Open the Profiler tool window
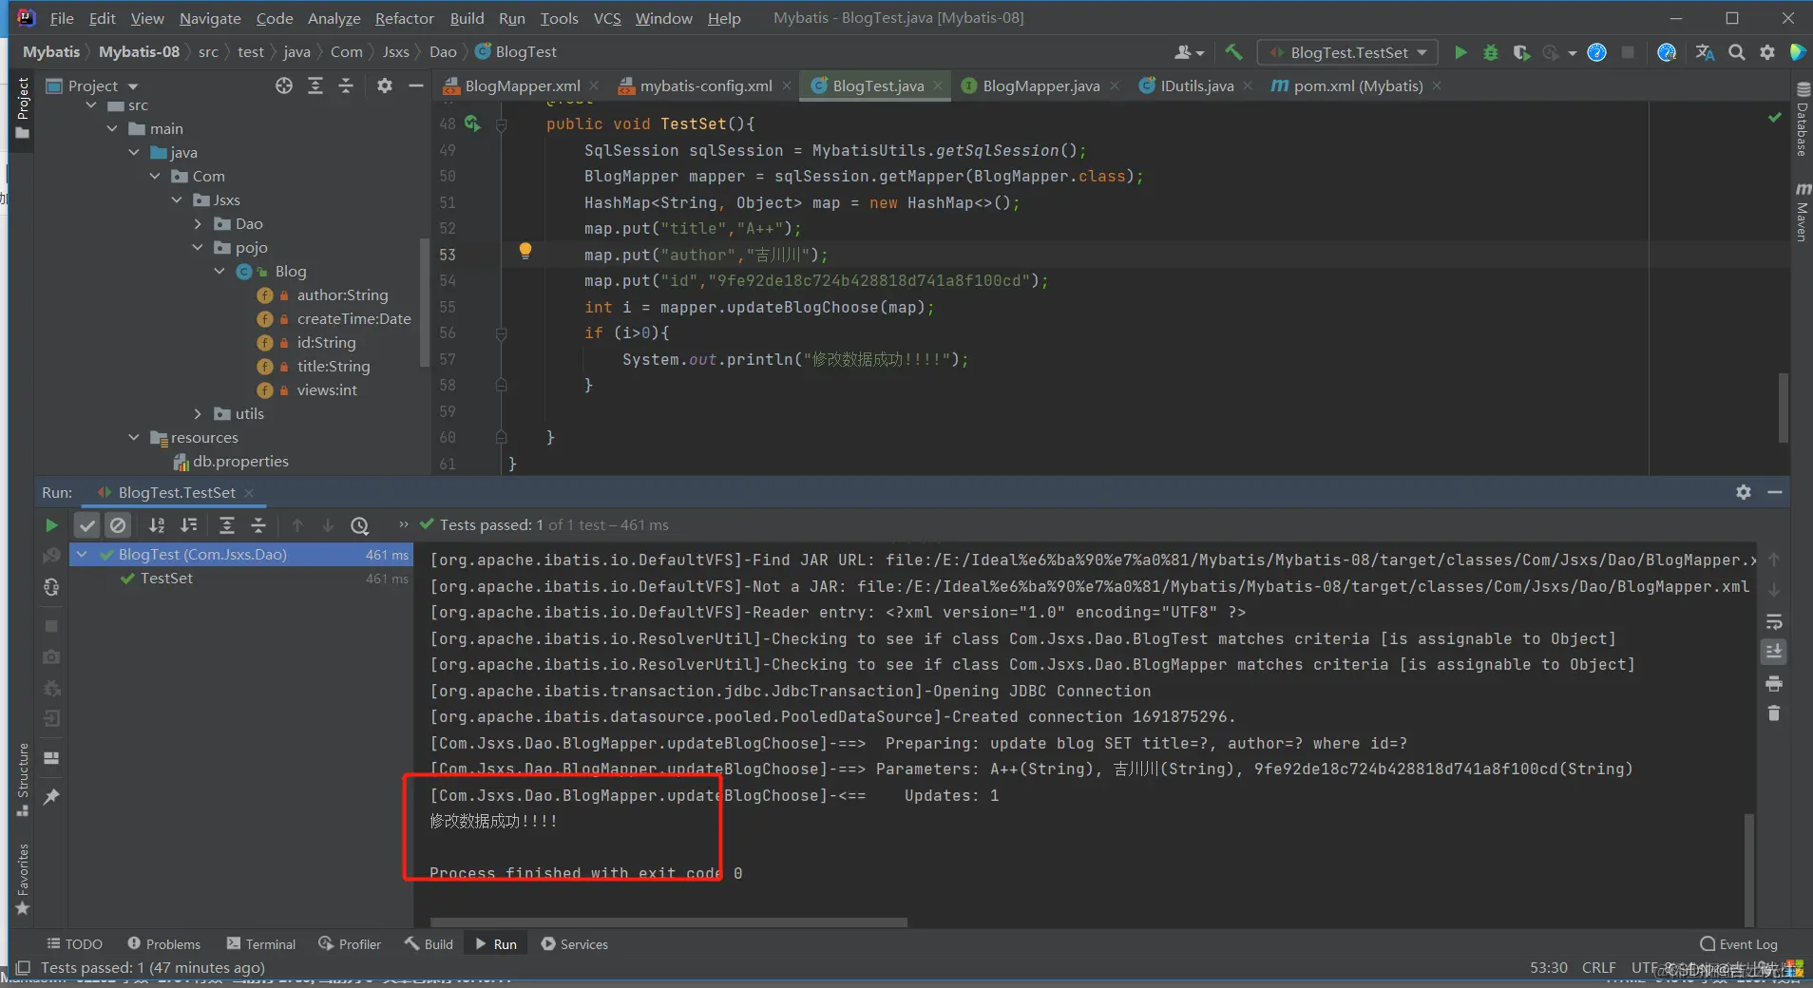This screenshot has width=1813, height=988. click(x=350, y=944)
